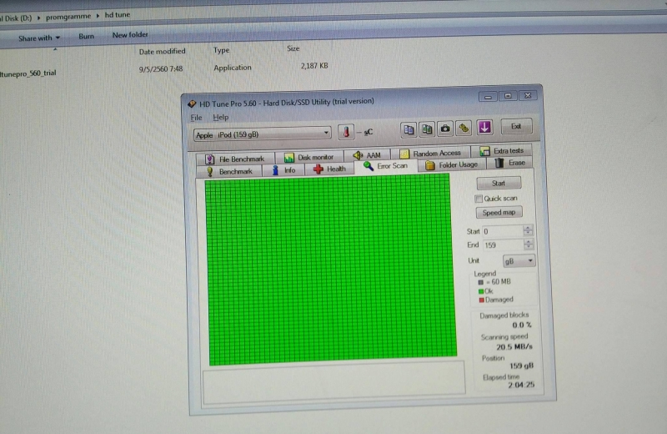This screenshot has height=434, width=667.
Task: Click into the Start position field
Action: (x=501, y=231)
